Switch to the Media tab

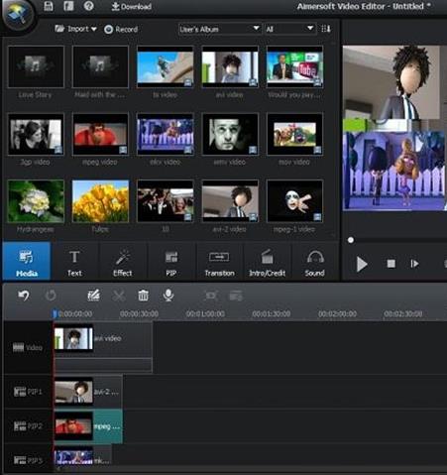point(27,261)
